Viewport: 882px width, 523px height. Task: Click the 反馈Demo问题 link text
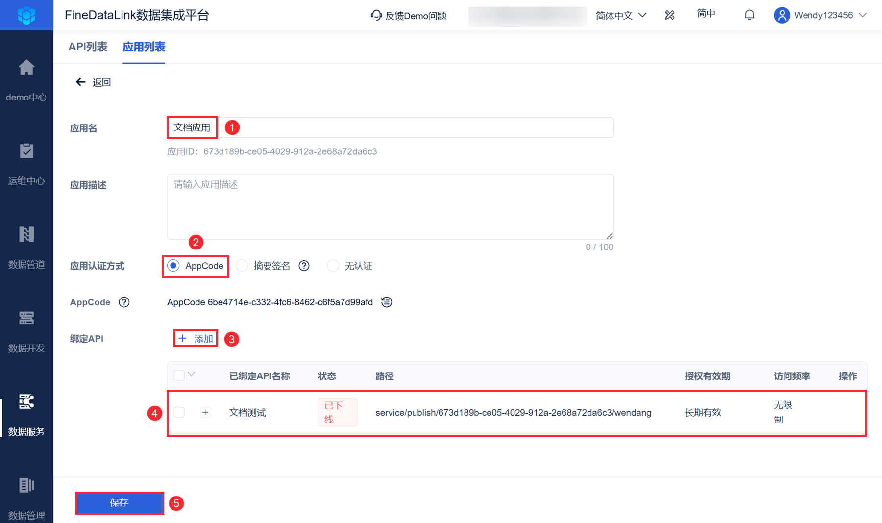(416, 16)
